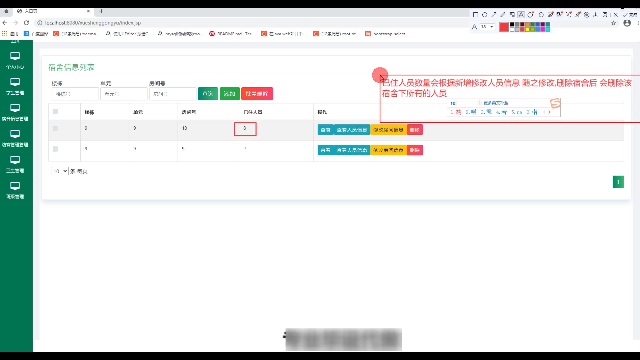This screenshot has width=640, height=360.
Task: Check the row with room number 9
Action: tap(55, 149)
